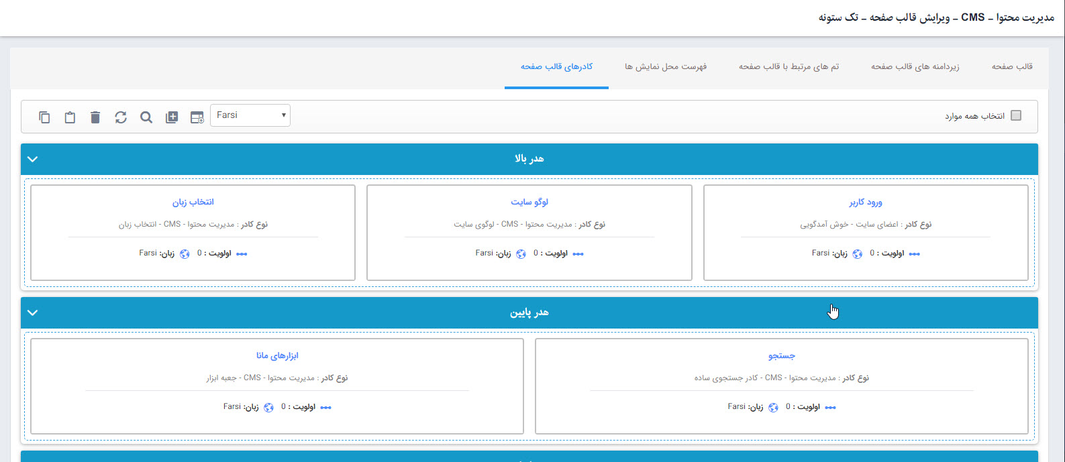1065x462 pixels.
Task: Collapse the هدر پایین section chevron
Action: pos(33,312)
